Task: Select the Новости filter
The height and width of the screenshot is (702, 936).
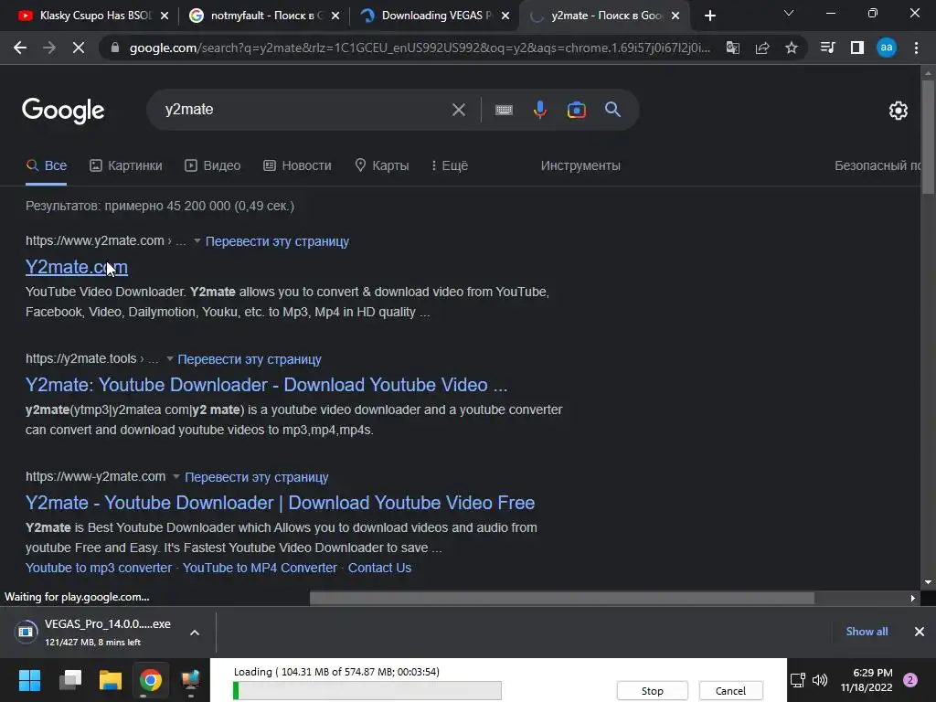Action: (x=297, y=165)
